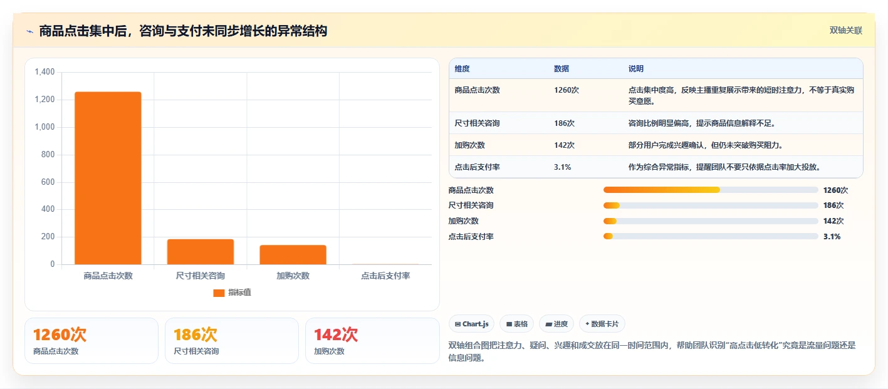Click the 1260次 data card
The height and width of the screenshot is (389, 888).
click(x=91, y=341)
